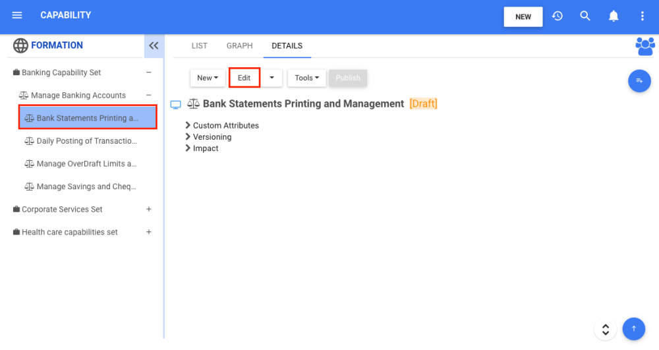Click the search magnifier icon

585,16
